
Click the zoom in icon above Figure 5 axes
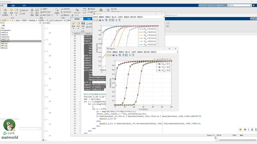tap(165, 59)
